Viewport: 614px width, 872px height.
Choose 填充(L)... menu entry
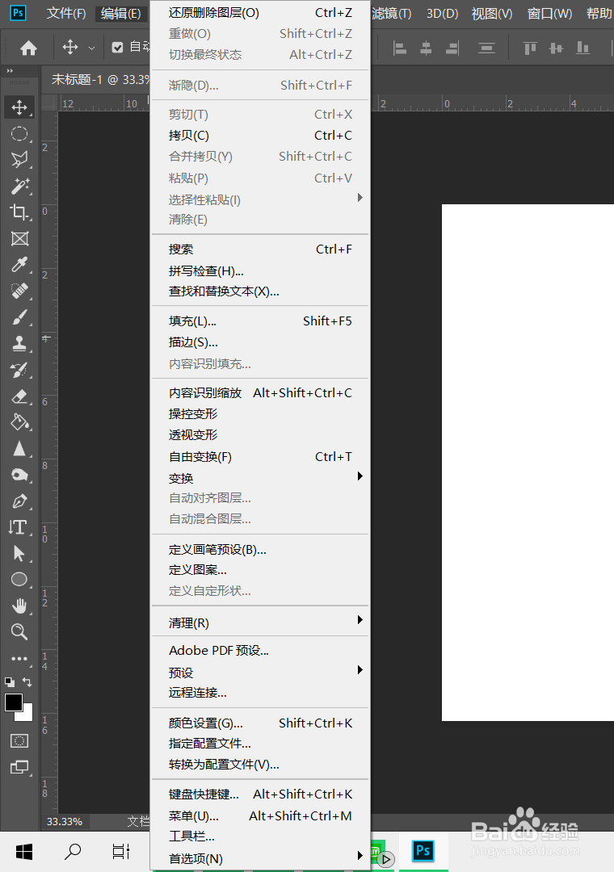tap(260, 321)
